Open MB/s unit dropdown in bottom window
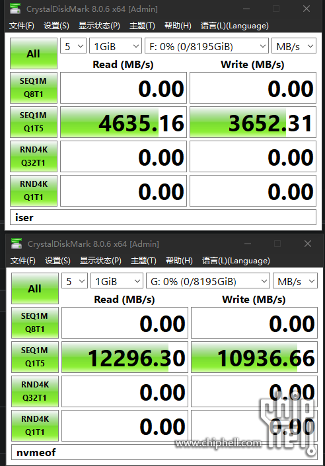 tap(295, 281)
